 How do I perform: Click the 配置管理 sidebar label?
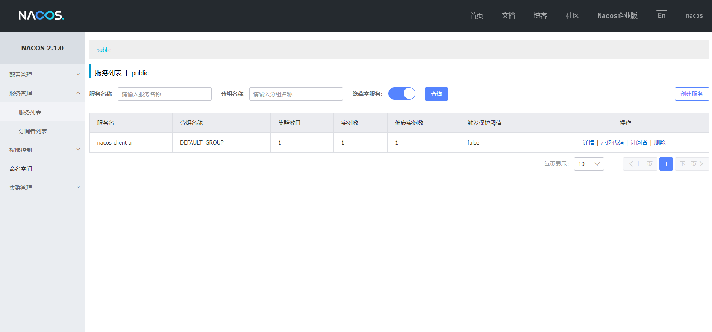click(21, 75)
